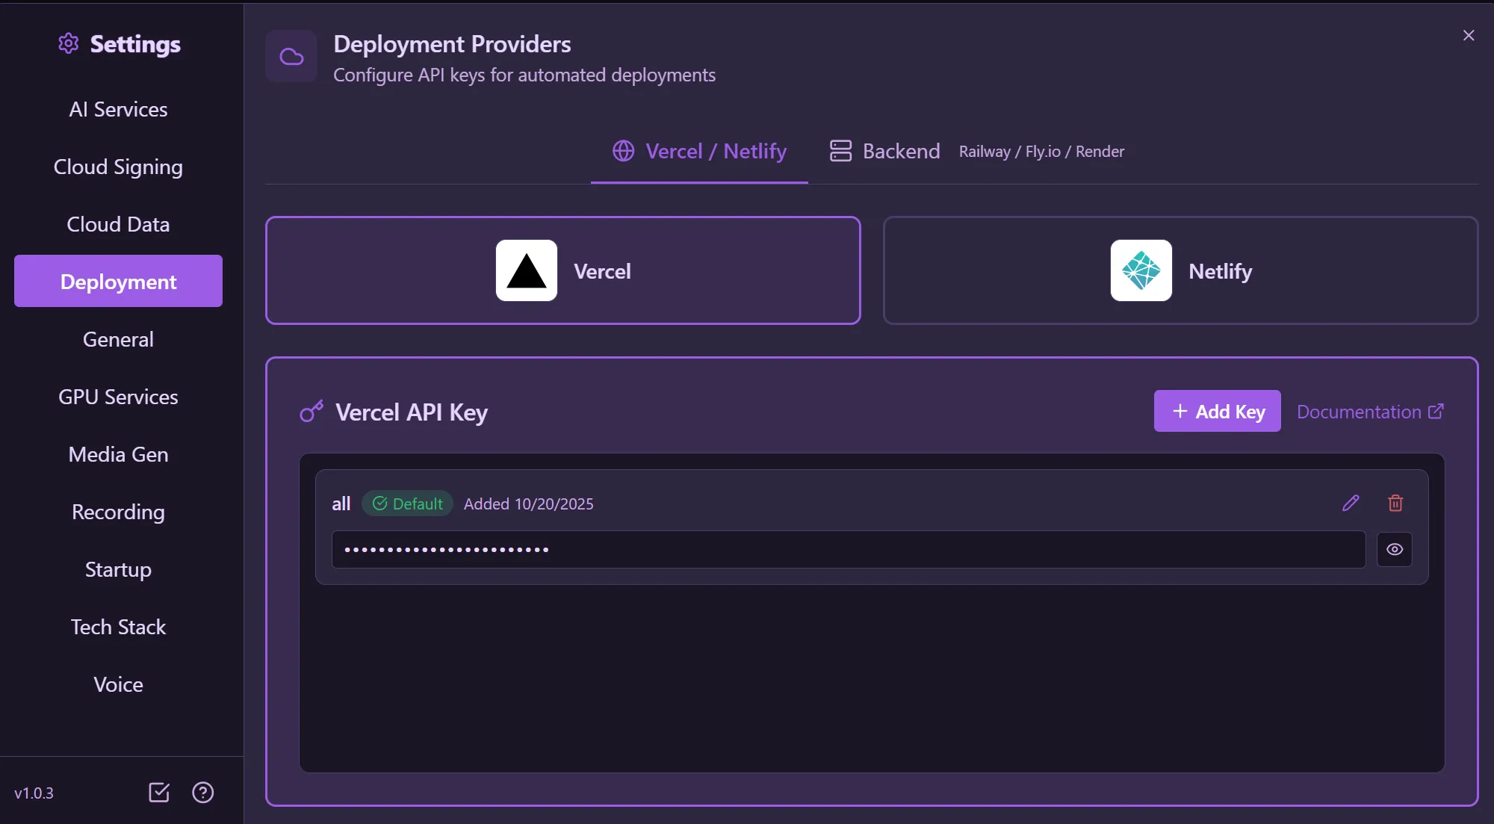This screenshot has height=824, width=1494.
Task: Click the version label v1.0.3
Action: coord(34,793)
